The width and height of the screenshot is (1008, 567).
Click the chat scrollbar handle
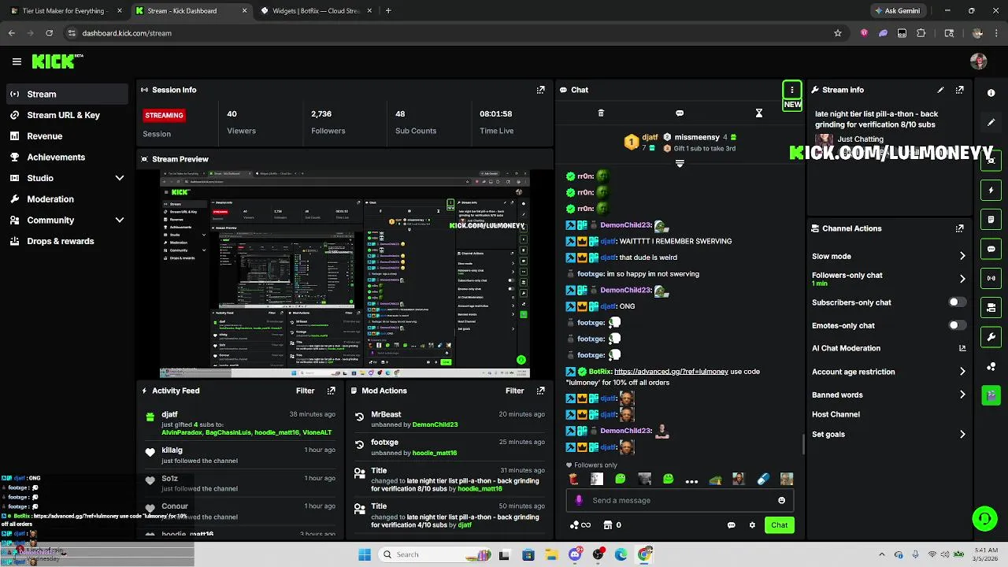[803, 444]
